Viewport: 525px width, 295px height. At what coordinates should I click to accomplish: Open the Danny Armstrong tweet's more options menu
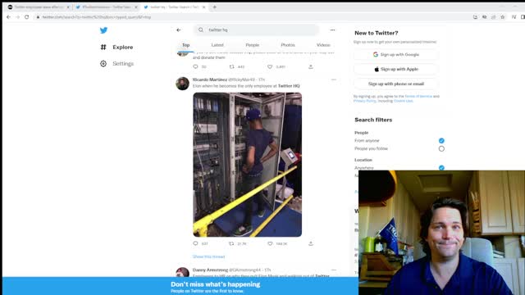(334, 270)
